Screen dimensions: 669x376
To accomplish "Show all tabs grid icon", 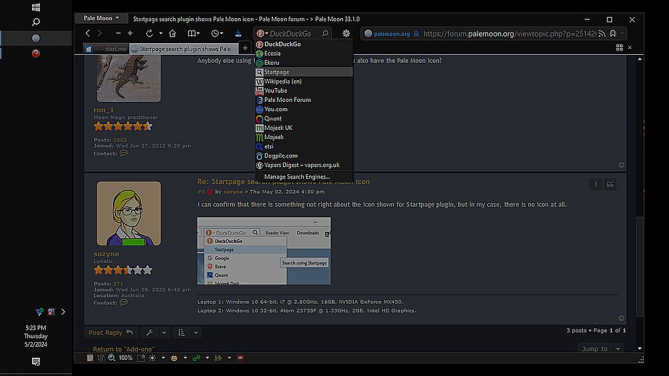I will [x=619, y=47].
